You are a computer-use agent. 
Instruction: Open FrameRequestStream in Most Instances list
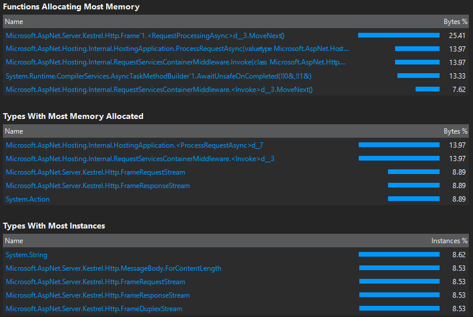tap(96, 282)
